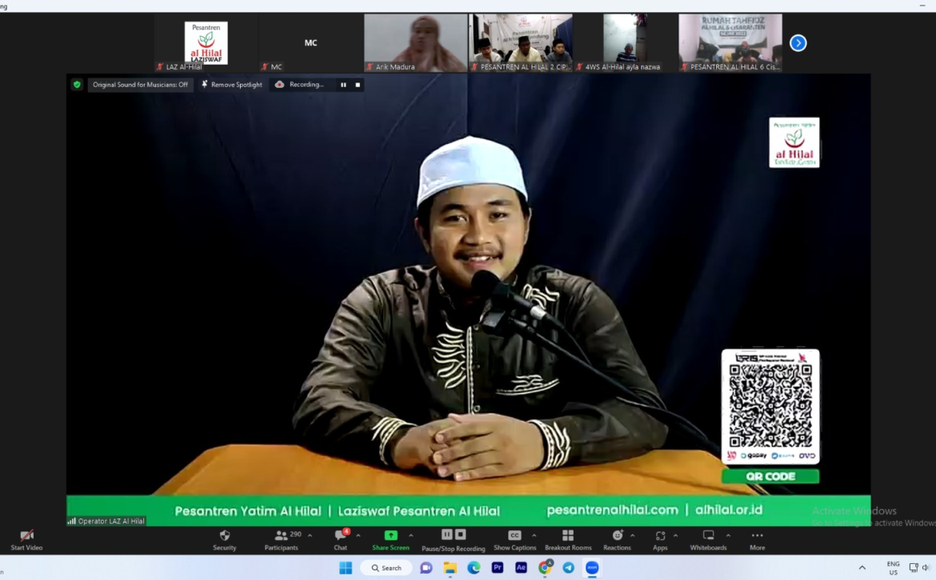Expand the arrow next to Reactions
The height and width of the screenshot is (580, 936).
click(x=633, y=535)
